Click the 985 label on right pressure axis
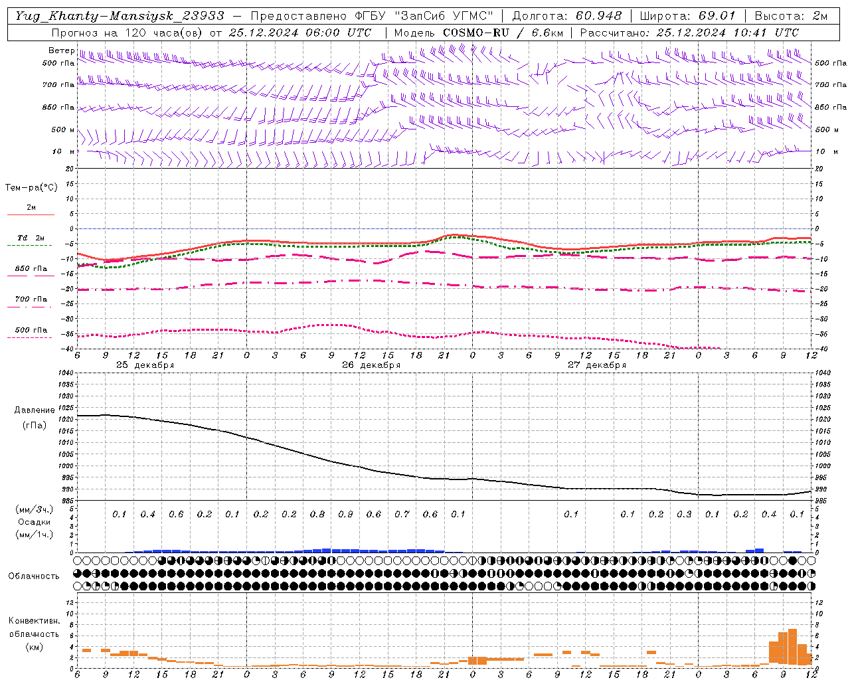This screenshot has width=850, height=680. (x=821, y=501)
